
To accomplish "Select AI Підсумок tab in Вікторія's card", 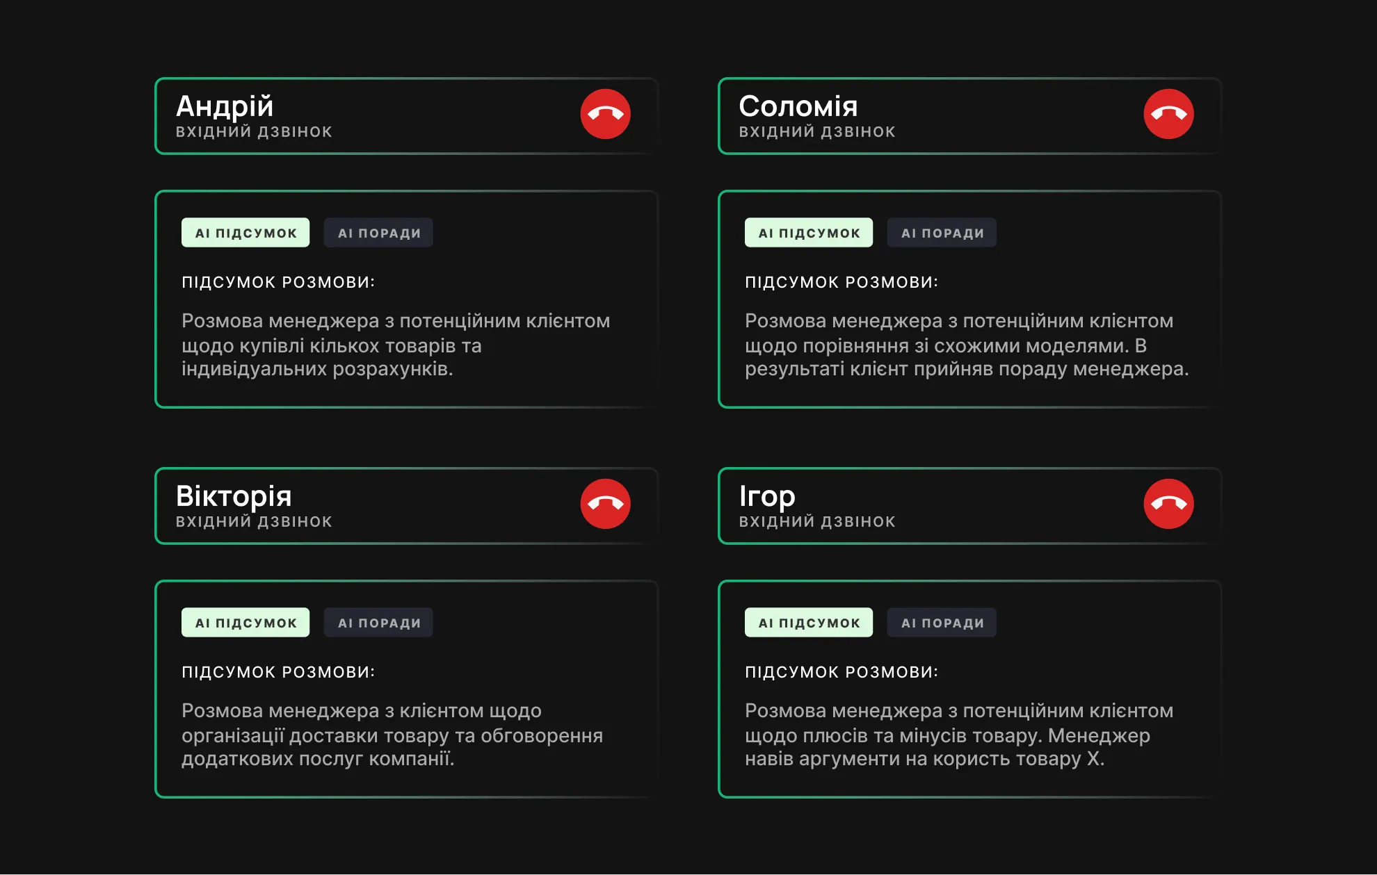I will (x=245, y=623).
